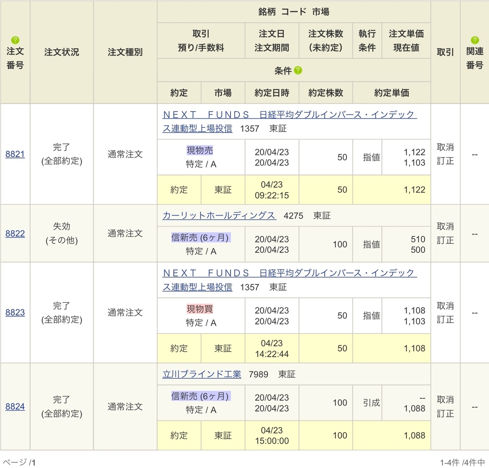Click the 1-4件 /4件中 result count
489x468 pixels.
(x=463, y=462)
